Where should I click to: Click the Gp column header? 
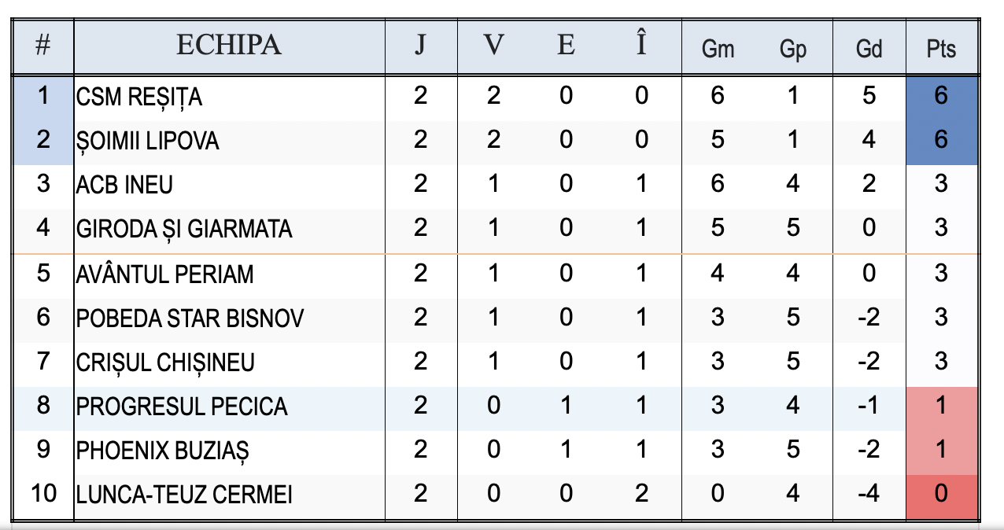pos(793,49)
